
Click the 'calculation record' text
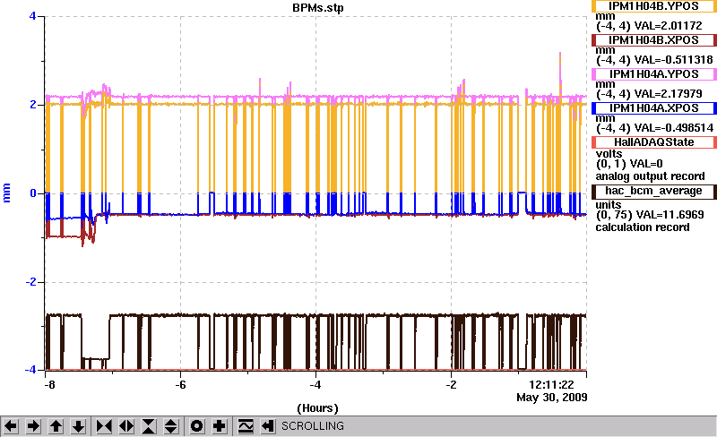coord(642,227)
